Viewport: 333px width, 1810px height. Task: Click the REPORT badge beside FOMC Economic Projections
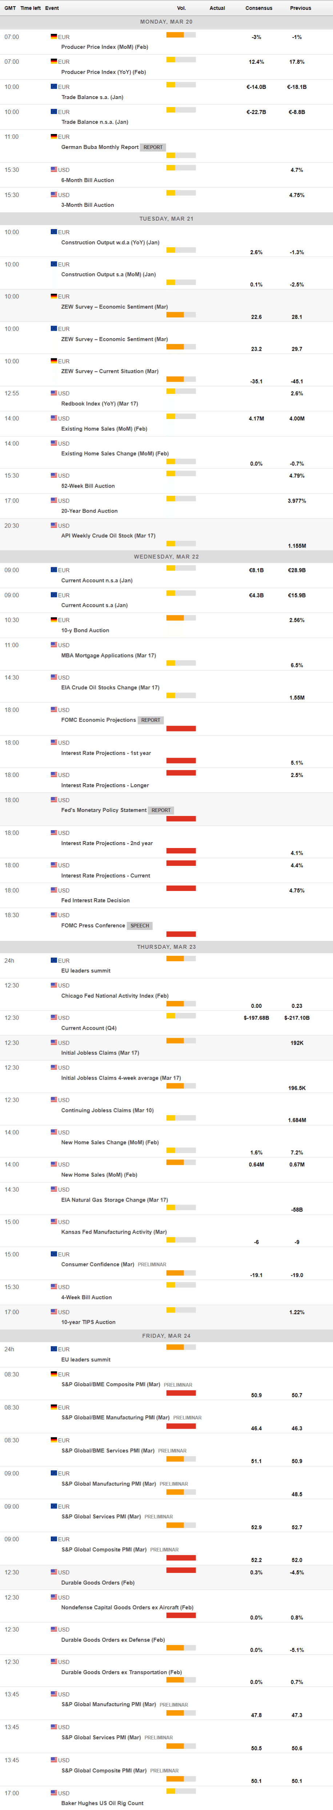pos(150,720)
